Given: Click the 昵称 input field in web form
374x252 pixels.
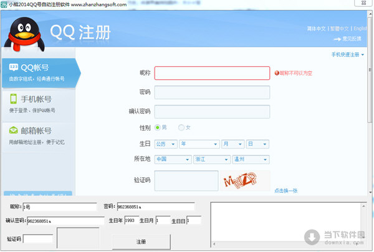Looking at the screenshot, I should click(212, 73).
